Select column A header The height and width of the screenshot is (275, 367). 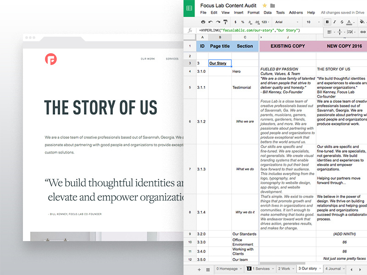pyautogui.click(x=202, y=37)
